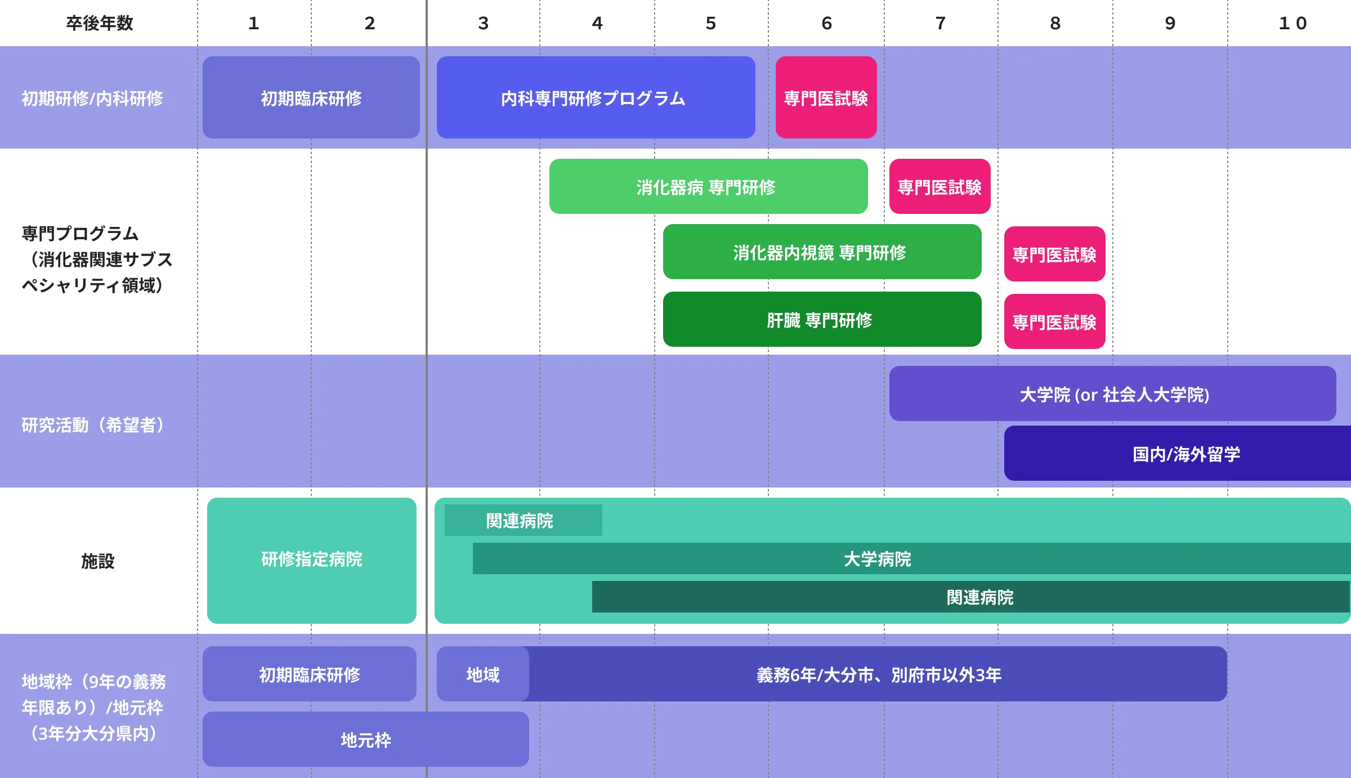
Task: Click the 初期研修/内科研修 row label
Action: (92, 99)
